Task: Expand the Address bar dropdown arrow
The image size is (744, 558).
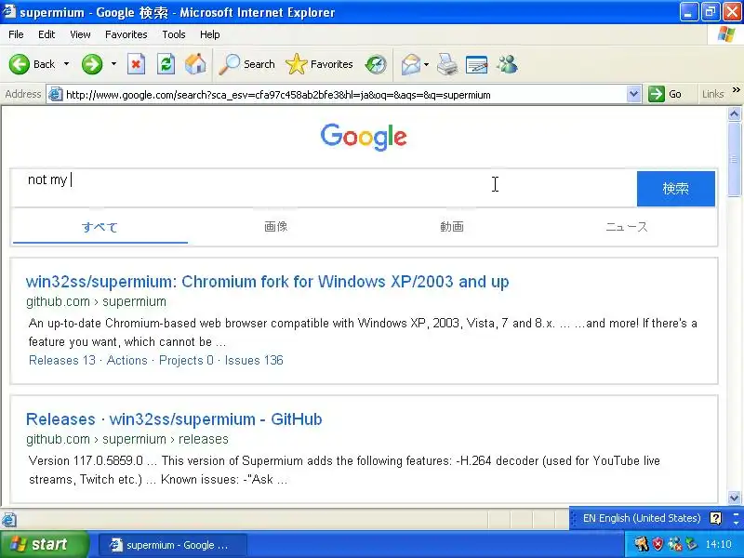Action: coord(633,95)
